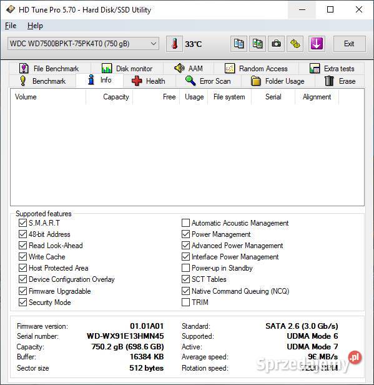Switch to the Health tab
This screenshot has height=385, width=374.
tap(149, 81)
